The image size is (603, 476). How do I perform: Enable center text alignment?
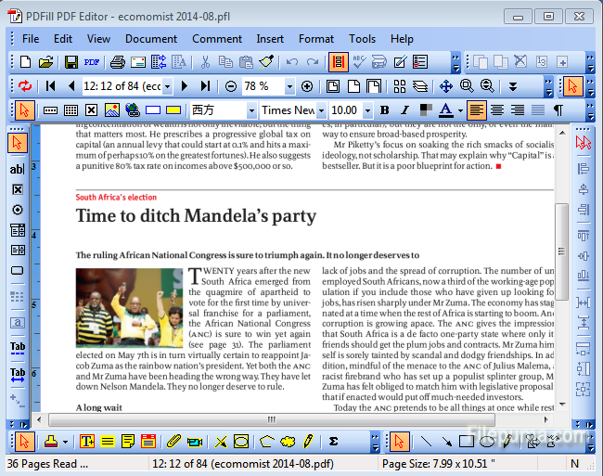[497, 110]
